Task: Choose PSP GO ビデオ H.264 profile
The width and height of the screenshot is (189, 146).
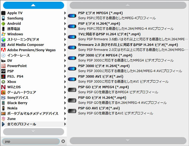Action: click(x=128, y=100)
